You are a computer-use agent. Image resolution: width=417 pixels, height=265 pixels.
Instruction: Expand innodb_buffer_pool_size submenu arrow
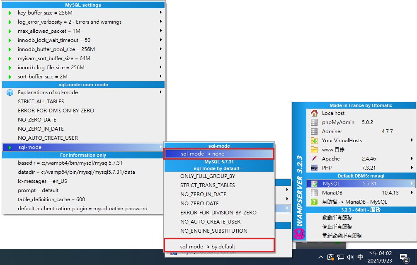coord(161,49)
